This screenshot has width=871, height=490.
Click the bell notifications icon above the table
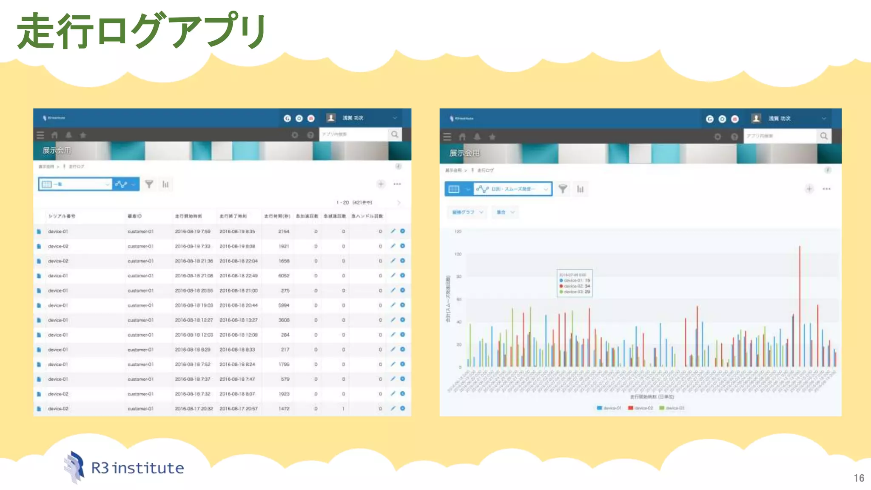coord(68,135)
